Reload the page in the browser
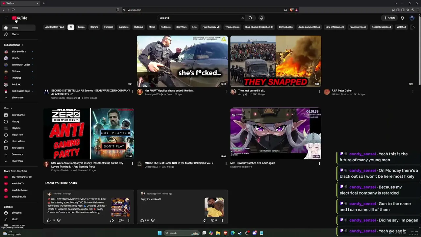The width and height of the screenshot is (421, 237). [x=13, y=10]
